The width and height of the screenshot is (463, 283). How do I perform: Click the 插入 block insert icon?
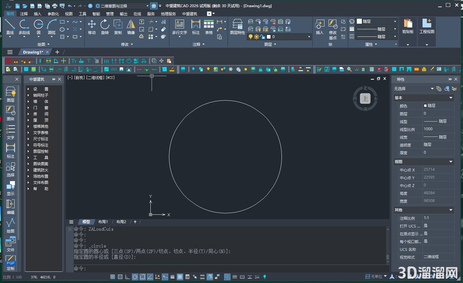point(320,27)
